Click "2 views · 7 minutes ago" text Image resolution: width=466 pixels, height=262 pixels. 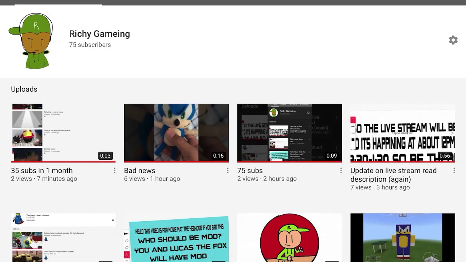tap(44, 179)
